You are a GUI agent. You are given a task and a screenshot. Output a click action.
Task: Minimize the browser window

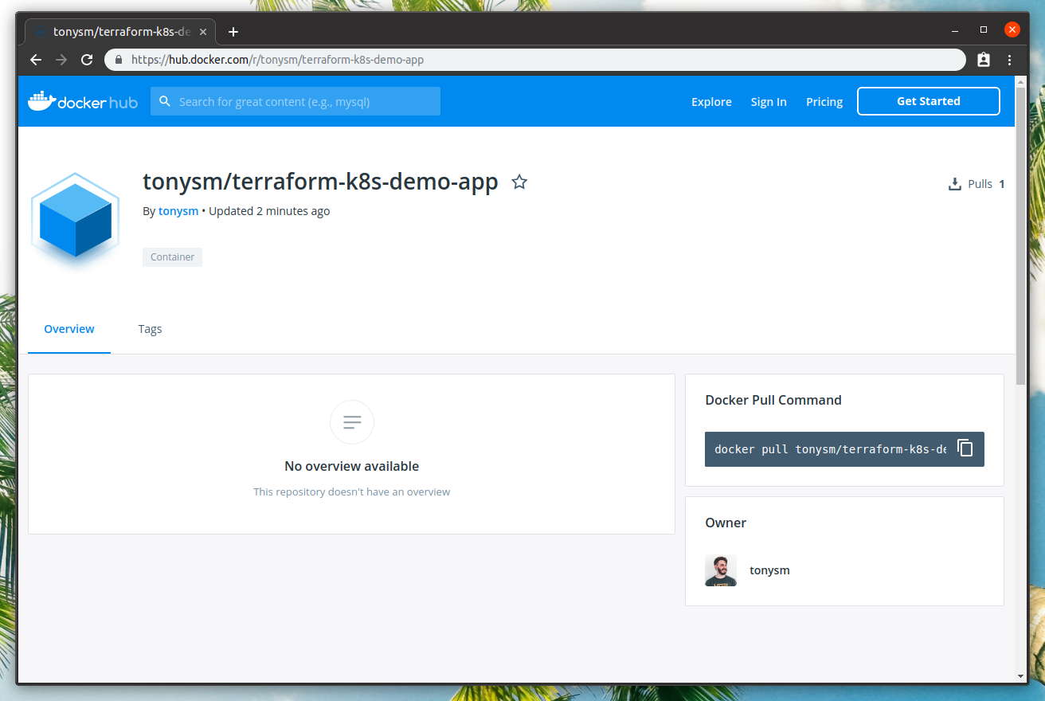(x=955, y=30)
